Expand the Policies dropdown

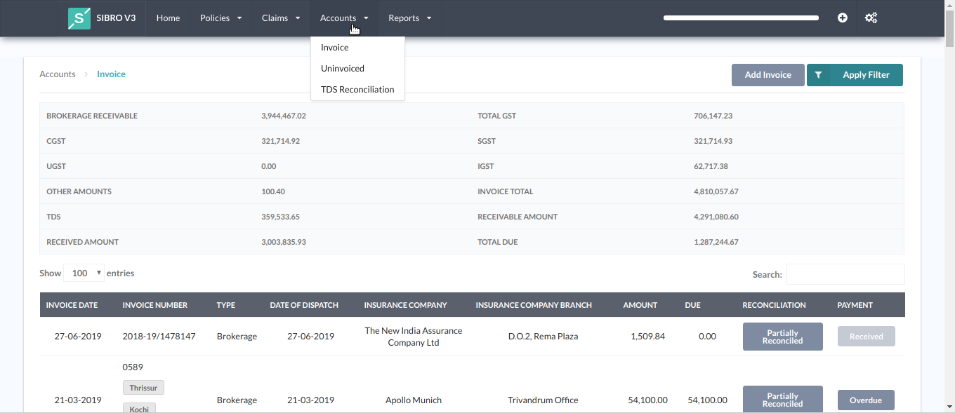[220, 18]
